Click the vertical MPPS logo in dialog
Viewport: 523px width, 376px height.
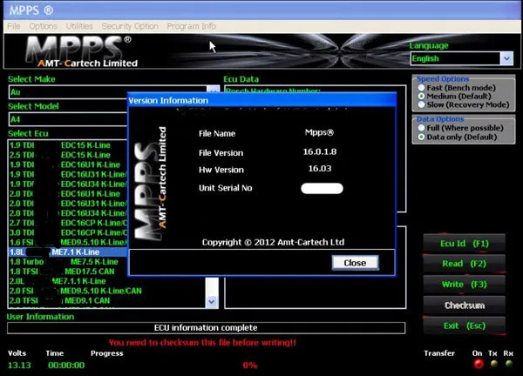[150, 183]
